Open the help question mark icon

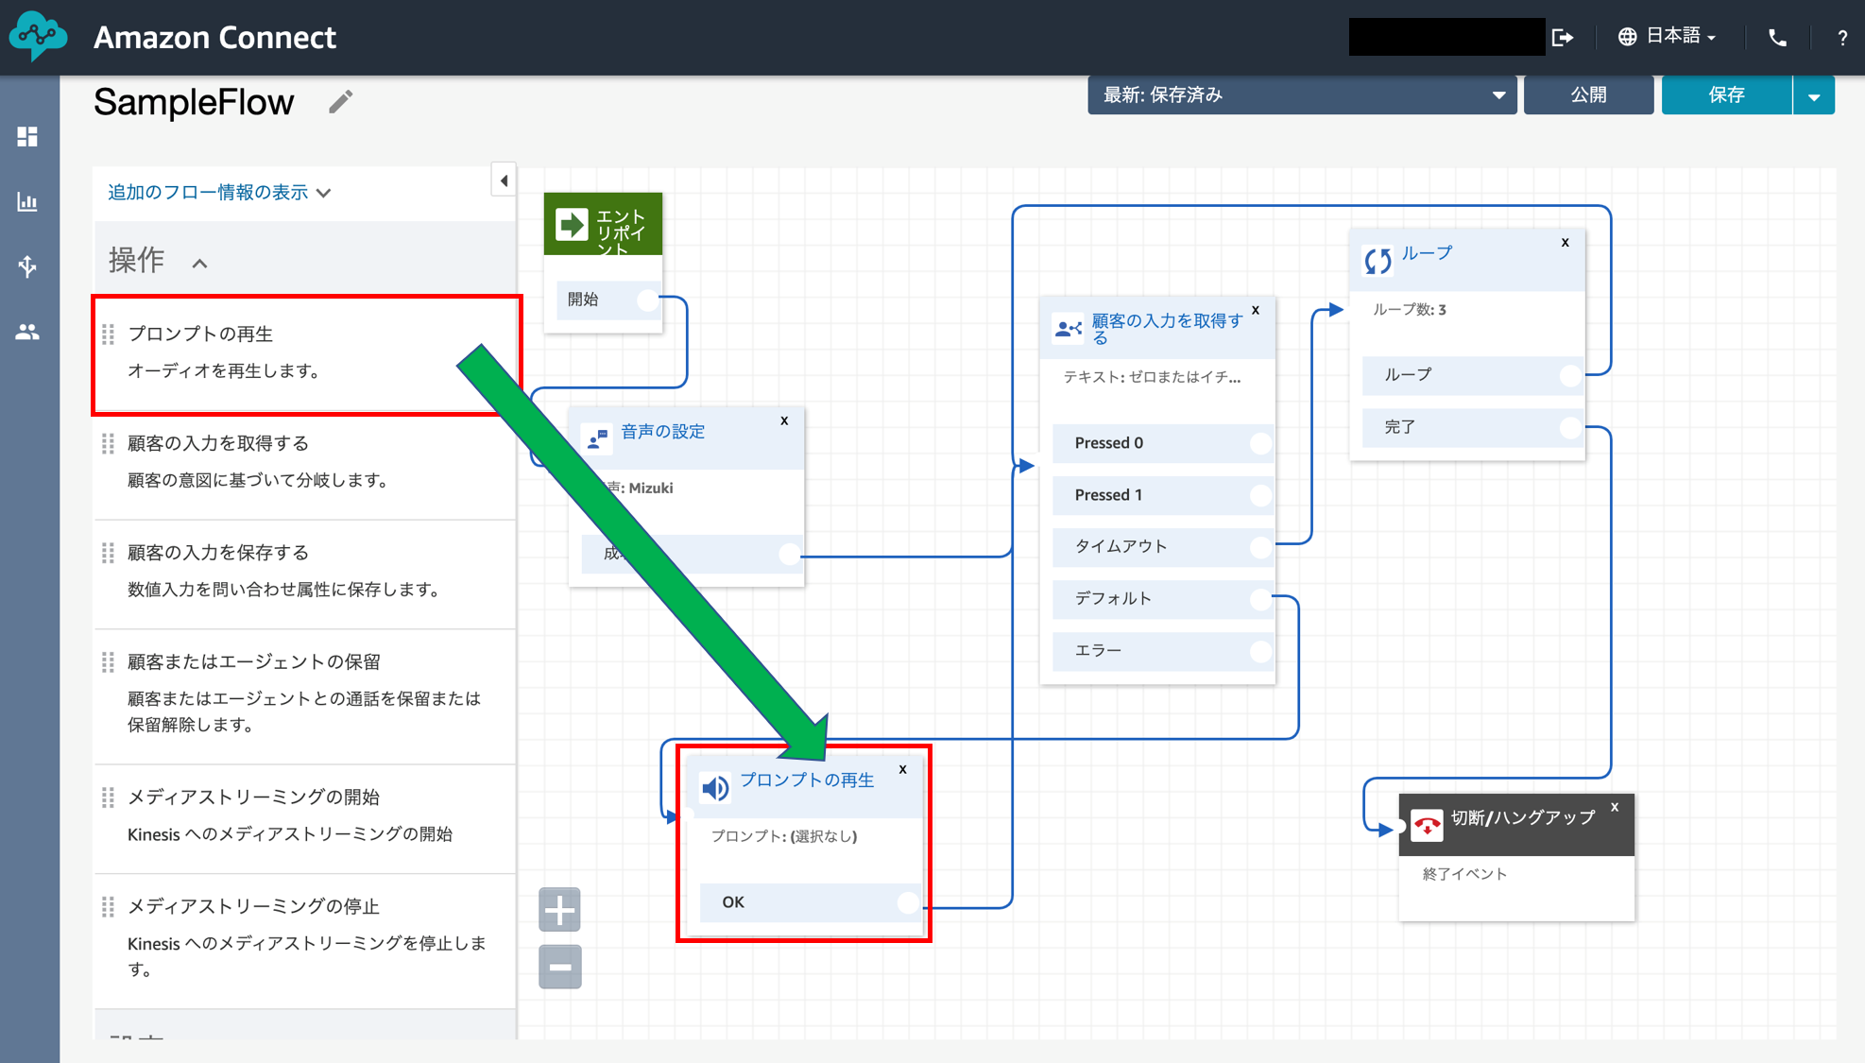coord(1842,38)
